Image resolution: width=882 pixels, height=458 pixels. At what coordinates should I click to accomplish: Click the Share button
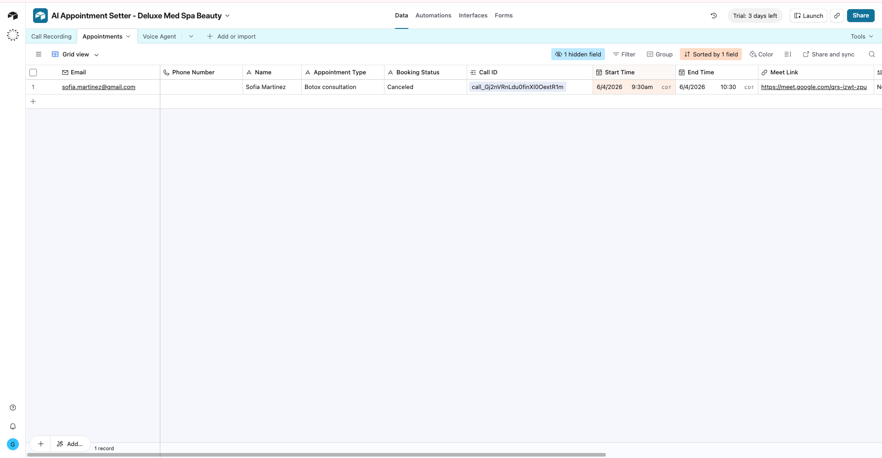pyautogui.click(x=860, y=16)
